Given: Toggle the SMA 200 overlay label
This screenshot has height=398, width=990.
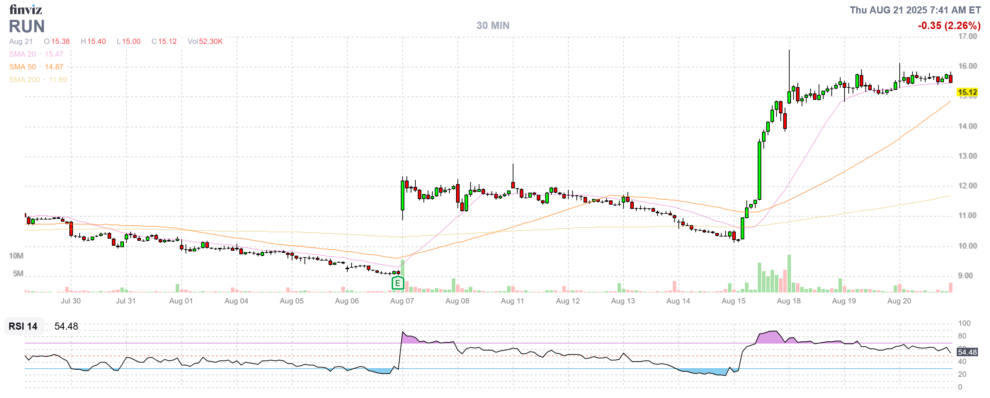Looking at the screenshot, I should pos(24,80).
